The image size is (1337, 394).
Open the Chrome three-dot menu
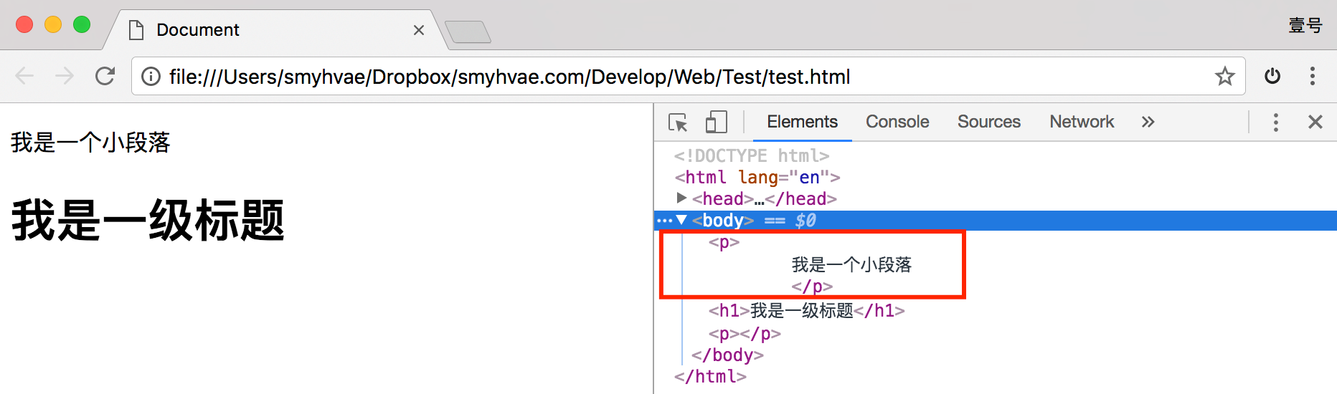pos(1313,76)
